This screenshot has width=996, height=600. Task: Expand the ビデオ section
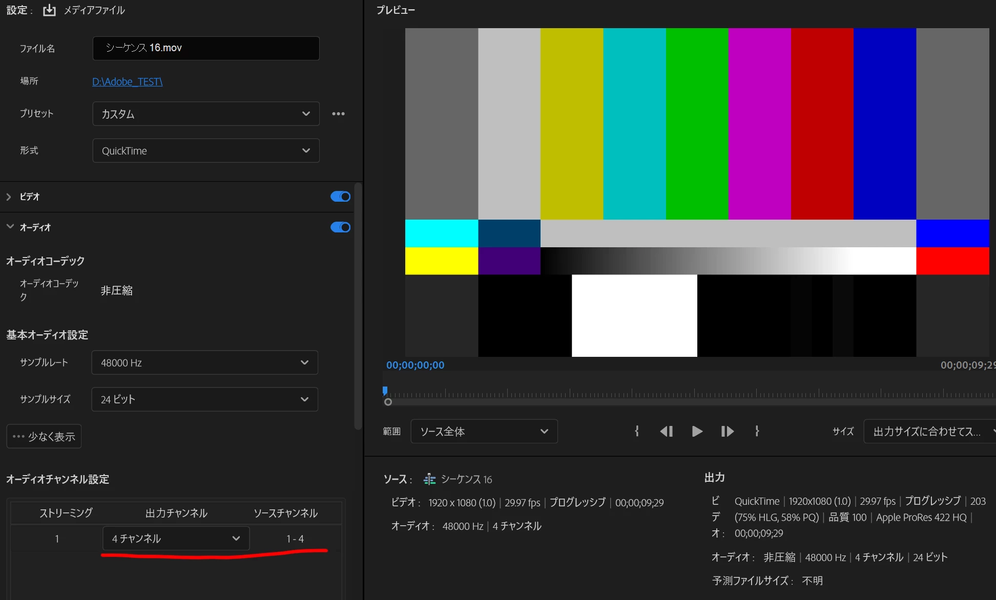(9, 197)
